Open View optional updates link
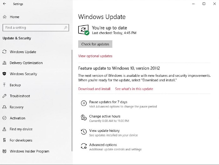 [x=95, y=56]
